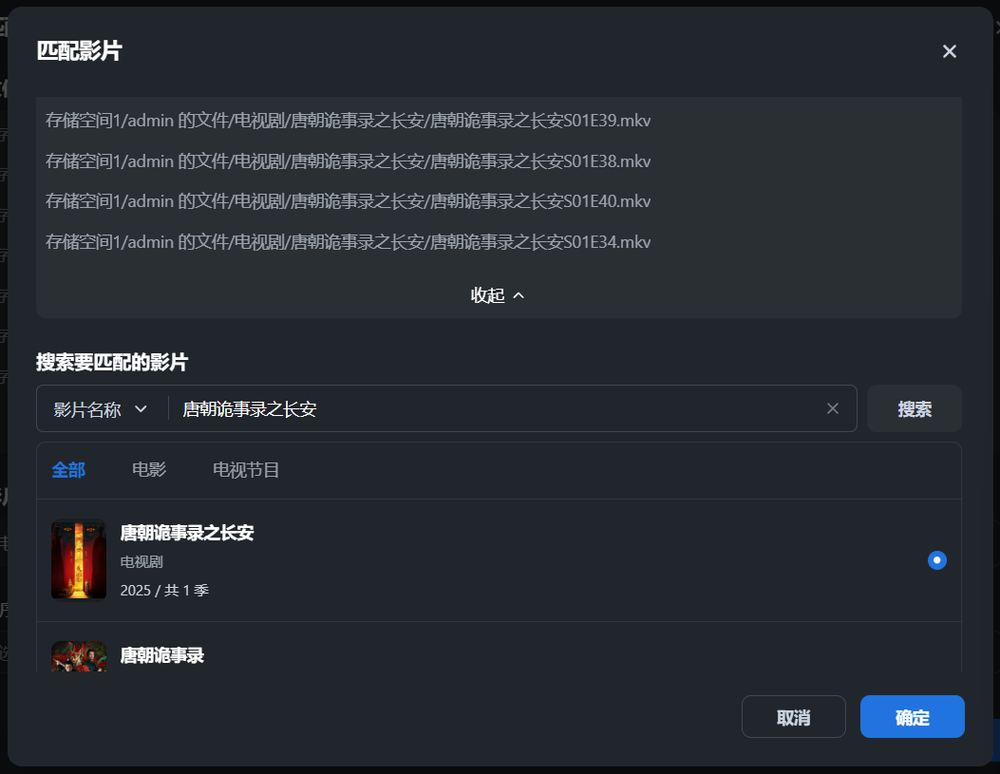Screen dimensions: 1000x774
Task: Select the 全部 tab
Action: (68, 469)
